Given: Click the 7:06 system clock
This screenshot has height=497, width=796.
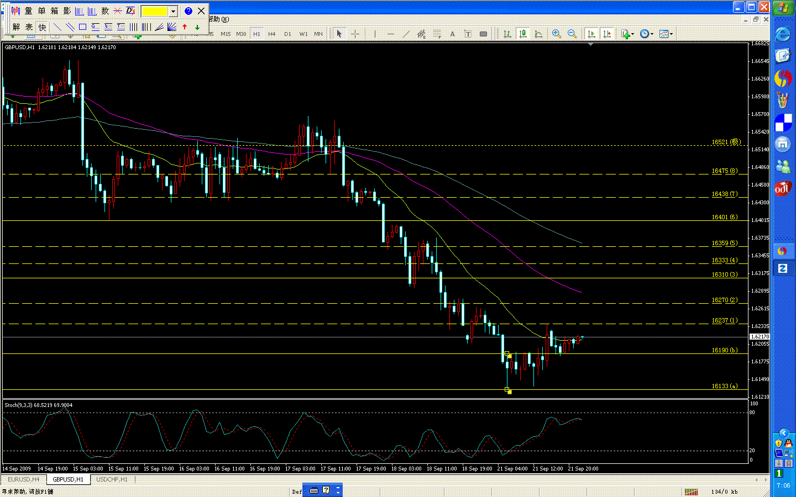Looking at the screenshot, I should (783, 485).
